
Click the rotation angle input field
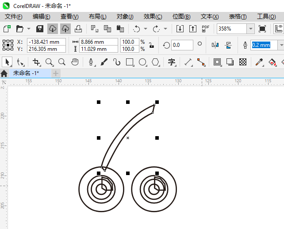182,45
